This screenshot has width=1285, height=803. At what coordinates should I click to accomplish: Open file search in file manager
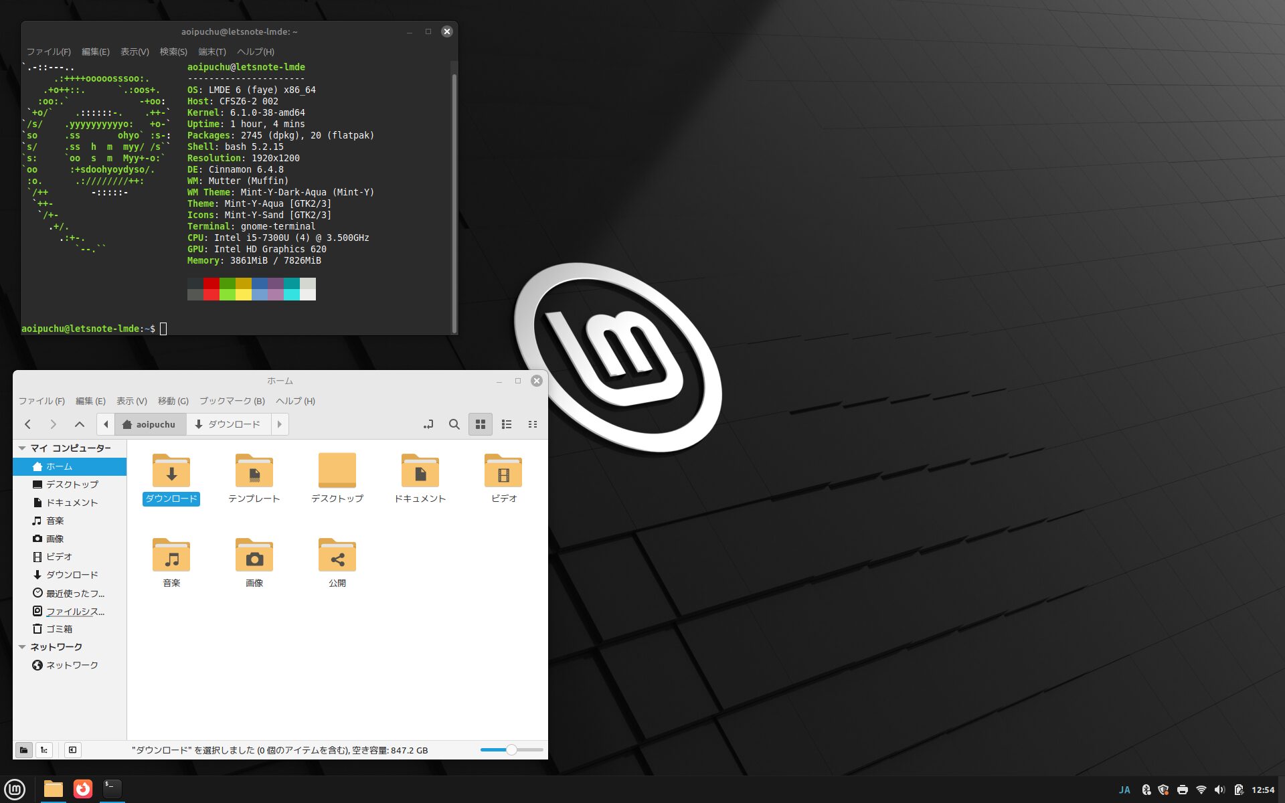point(454,424)
